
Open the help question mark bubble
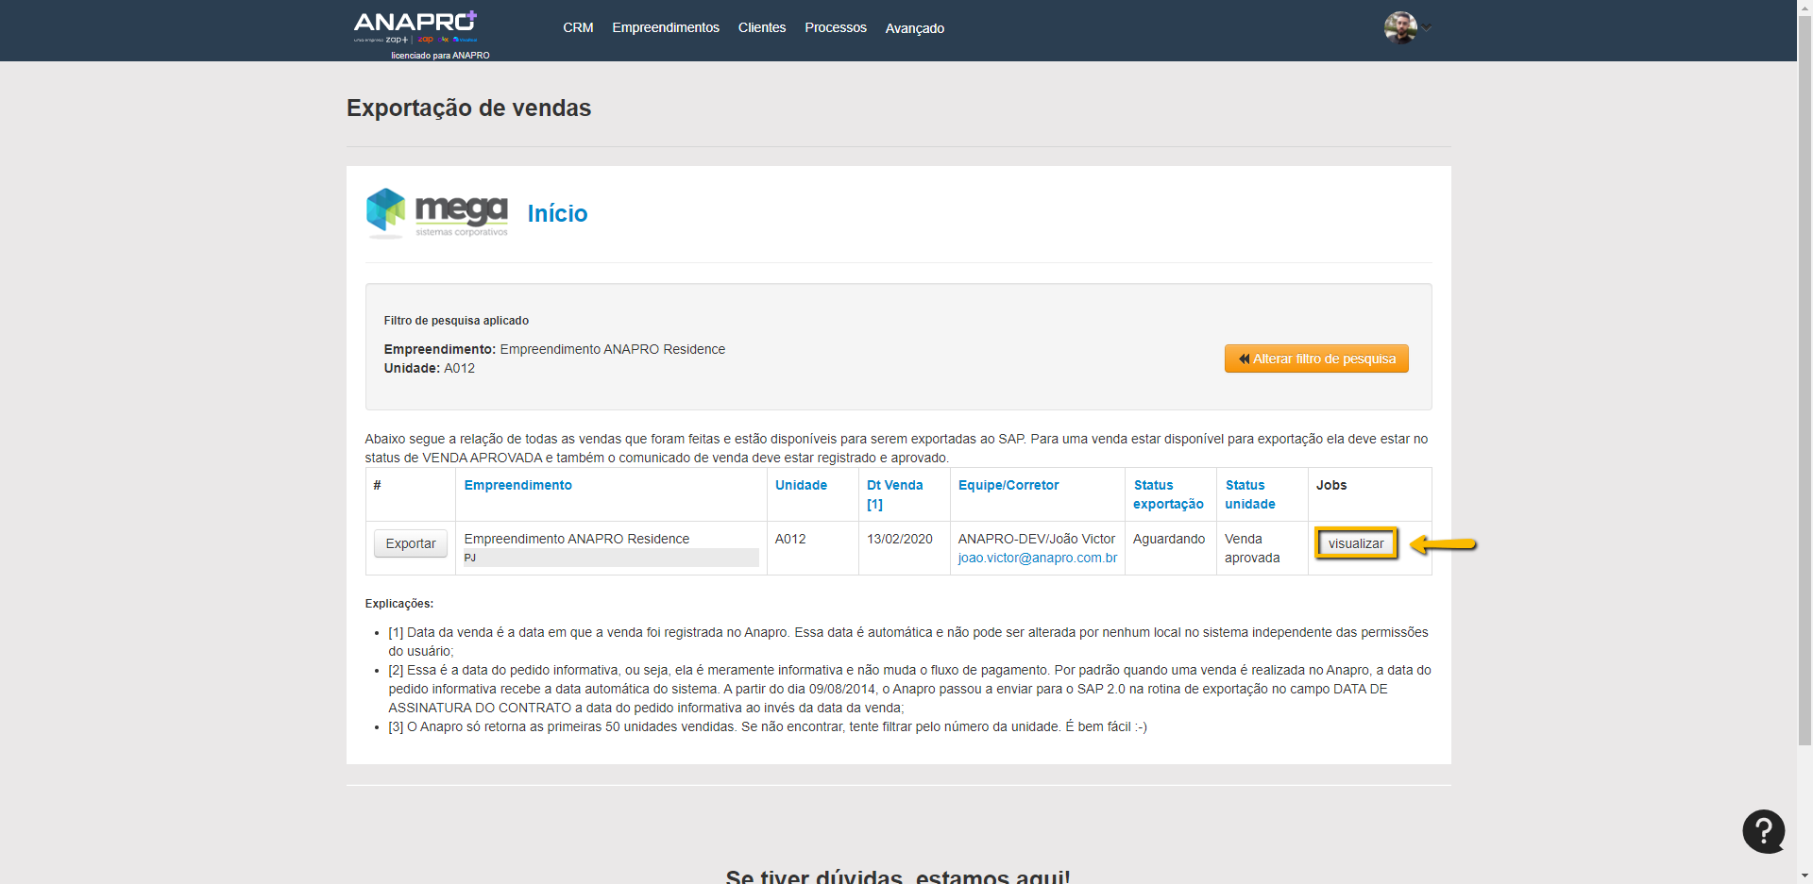pos(1763,831)
